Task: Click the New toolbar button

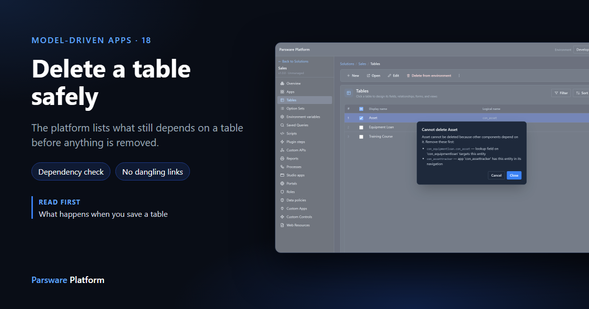Action: click(353, 76)
